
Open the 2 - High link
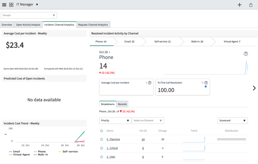pos(111,157)
